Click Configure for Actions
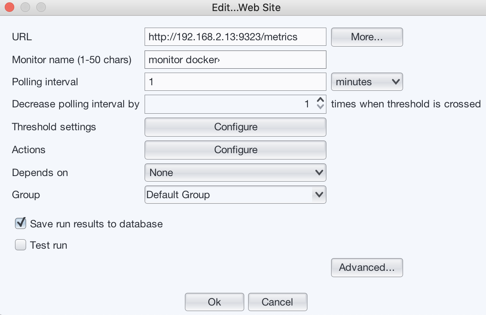This screenshot has height=315, width=486. [235, 150]
